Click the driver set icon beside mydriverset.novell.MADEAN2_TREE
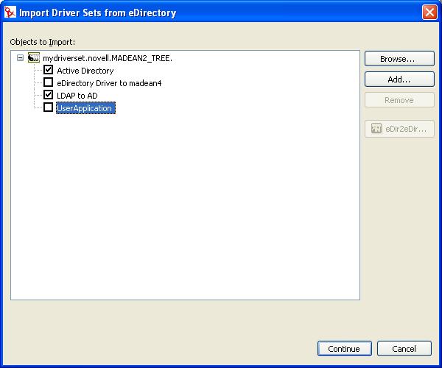Screen dimensions: 442x368 pyautogui.click(x=34, y=57)
